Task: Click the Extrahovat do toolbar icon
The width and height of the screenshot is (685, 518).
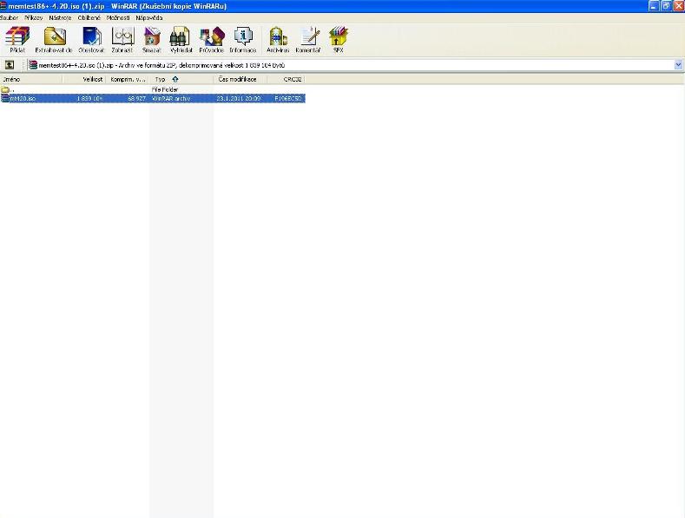Action: pos(54,36)
